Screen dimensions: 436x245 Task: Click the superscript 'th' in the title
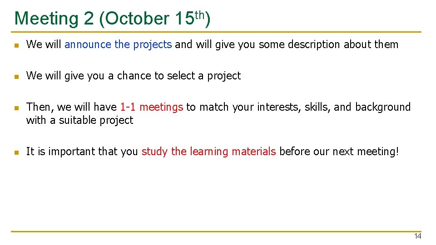pos(201,15)
